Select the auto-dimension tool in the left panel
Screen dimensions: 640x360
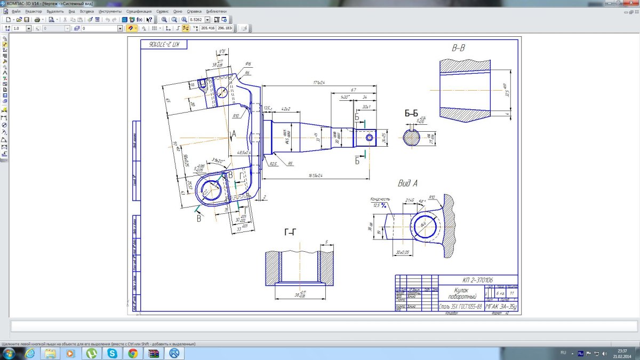click(x=5, y=110)
